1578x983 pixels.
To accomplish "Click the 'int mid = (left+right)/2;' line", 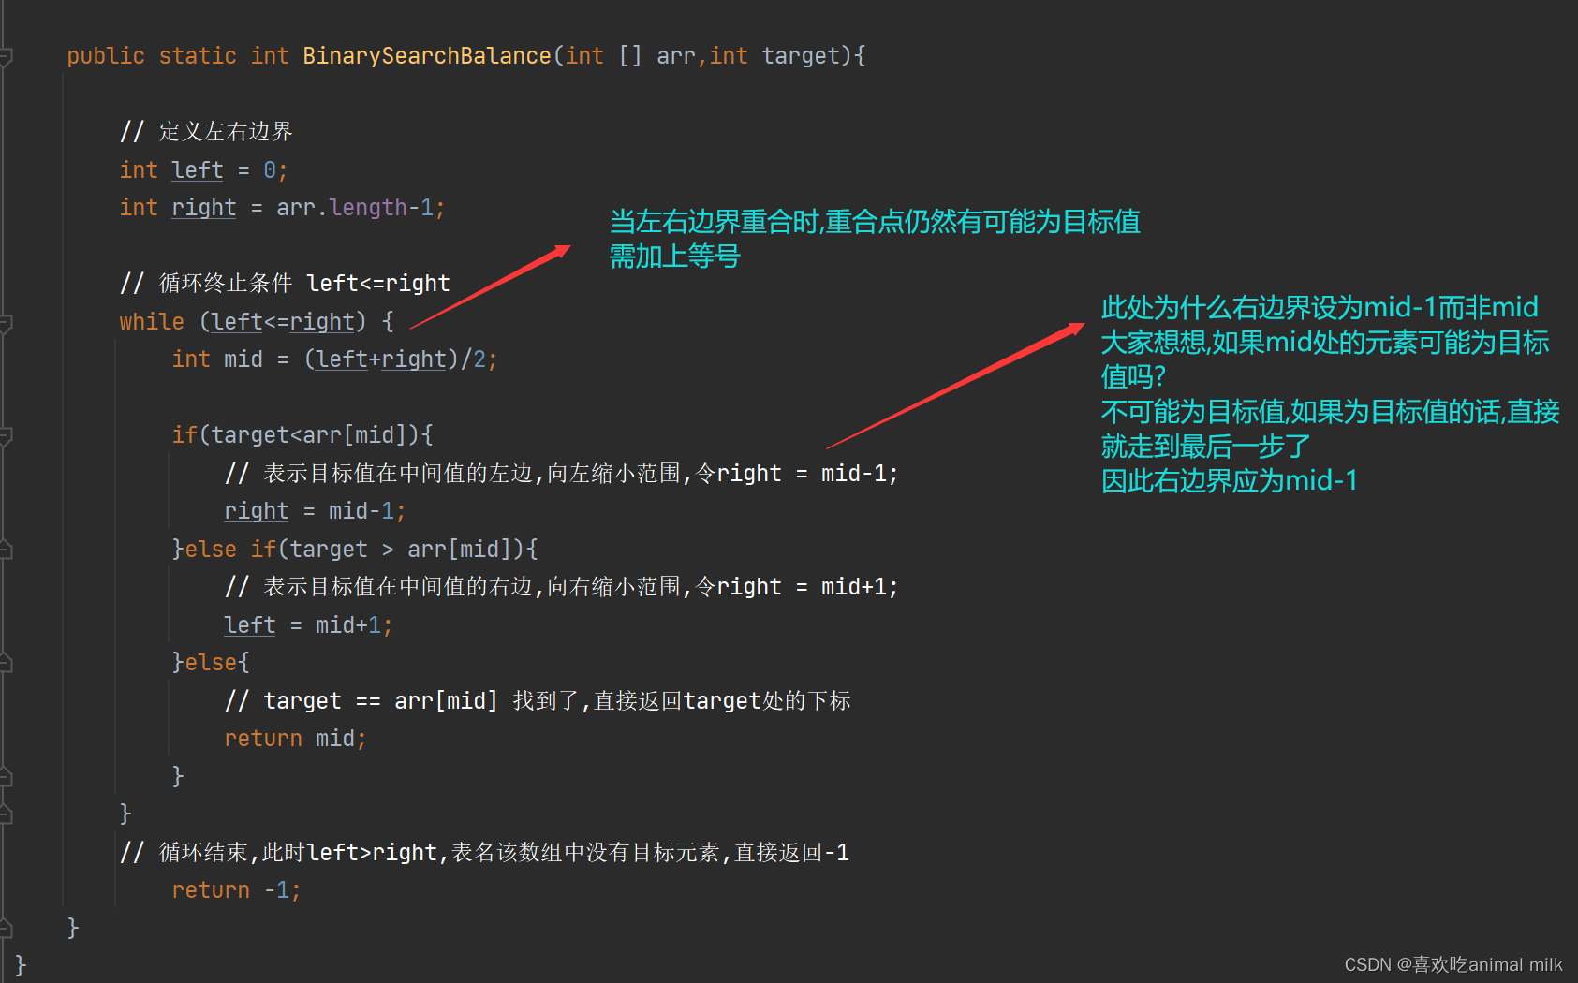I will pyautogui.click(x=334, y=359).
